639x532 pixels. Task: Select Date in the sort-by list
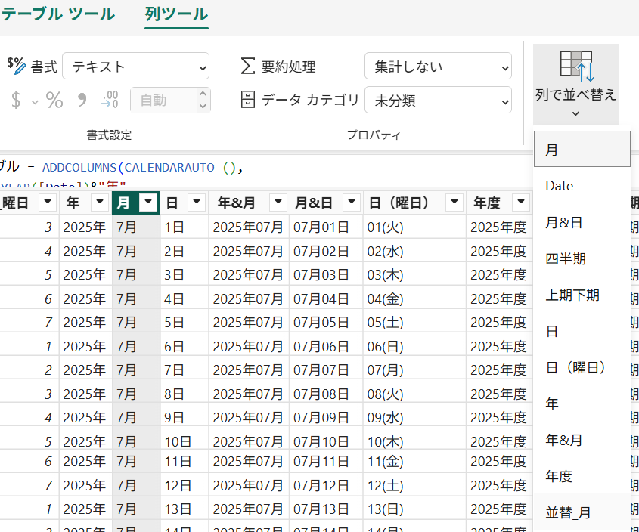(582, 186)
